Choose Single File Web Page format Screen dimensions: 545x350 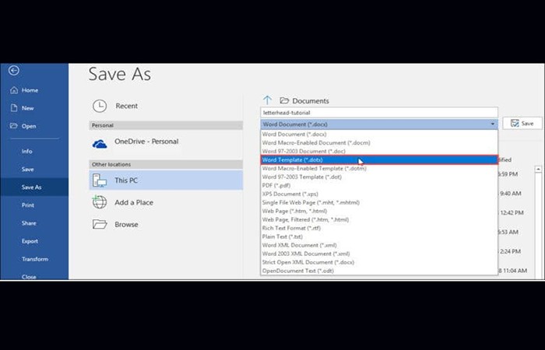click(379, 202)
